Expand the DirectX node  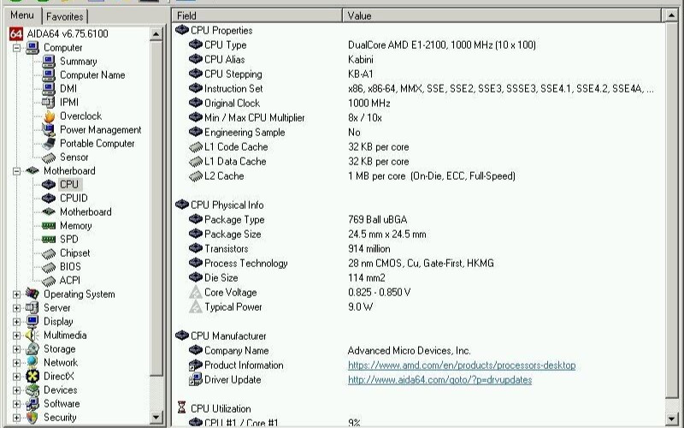pyautogui.click(x=16, y=377)
